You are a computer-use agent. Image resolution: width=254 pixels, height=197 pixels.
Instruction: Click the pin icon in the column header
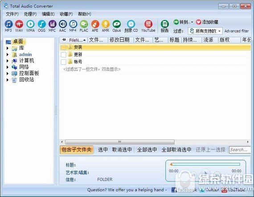click(x=64, y=40)
